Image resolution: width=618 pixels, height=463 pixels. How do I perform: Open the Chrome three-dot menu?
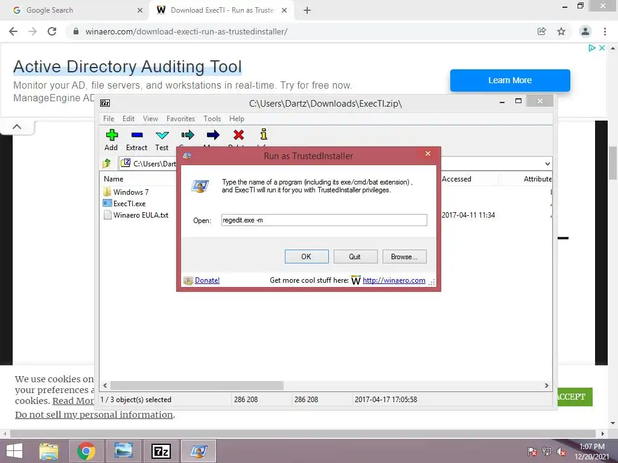coord(605,31)
